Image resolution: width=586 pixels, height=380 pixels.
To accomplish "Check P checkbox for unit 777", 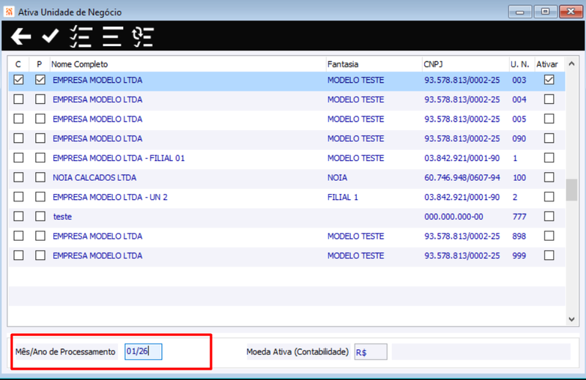I will tap(40, 216).
